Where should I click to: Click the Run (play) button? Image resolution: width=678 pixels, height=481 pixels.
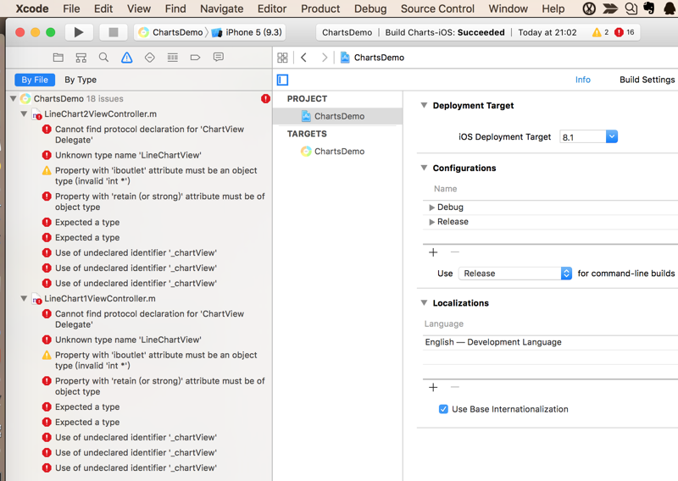coord(79,32)
